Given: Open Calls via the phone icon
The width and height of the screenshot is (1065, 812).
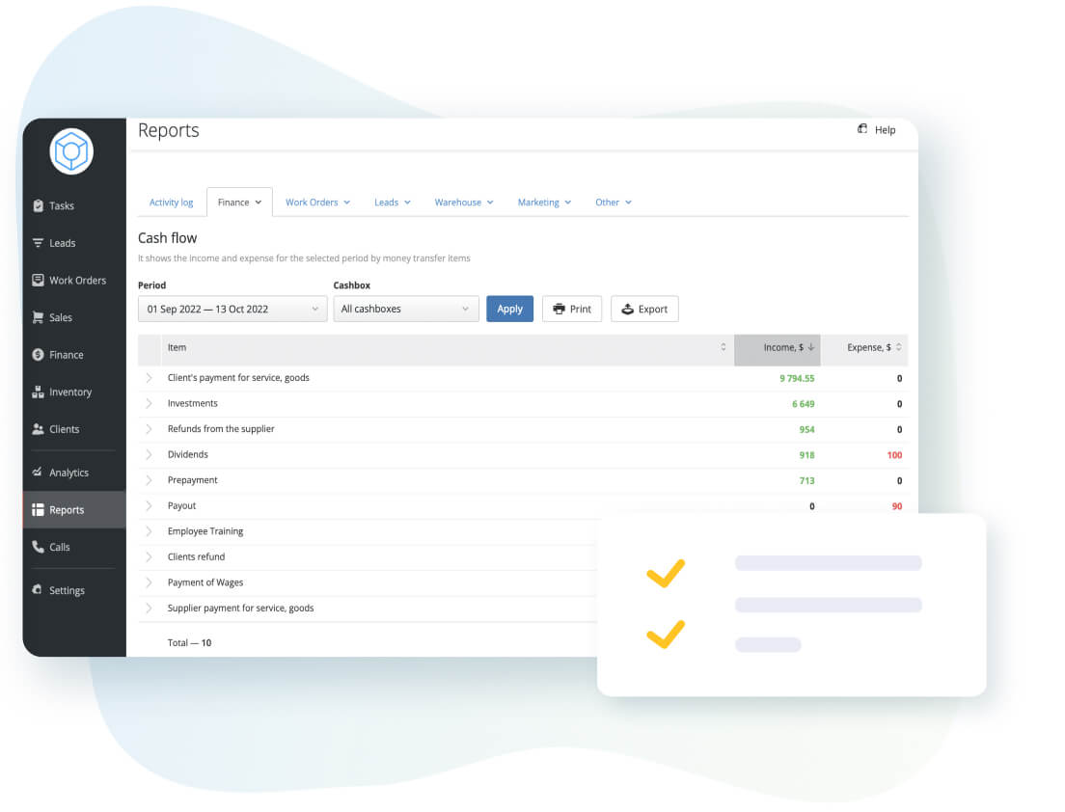Looking at the screenshot, I should [39, 547].
